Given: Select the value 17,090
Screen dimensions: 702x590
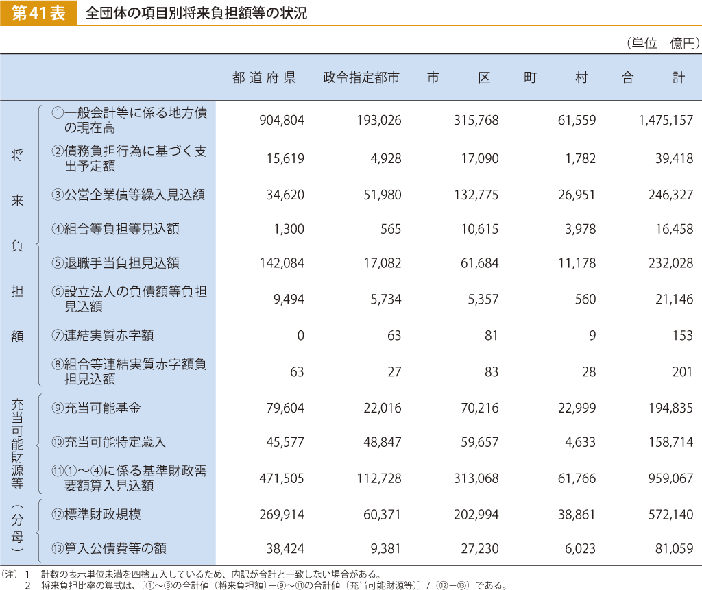Looking at the screenshot, I should [480, 158].
